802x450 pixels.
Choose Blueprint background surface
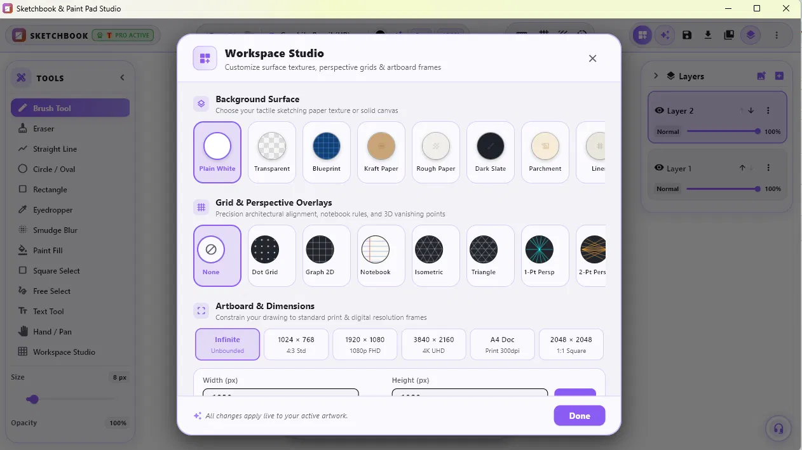[327, 152]
